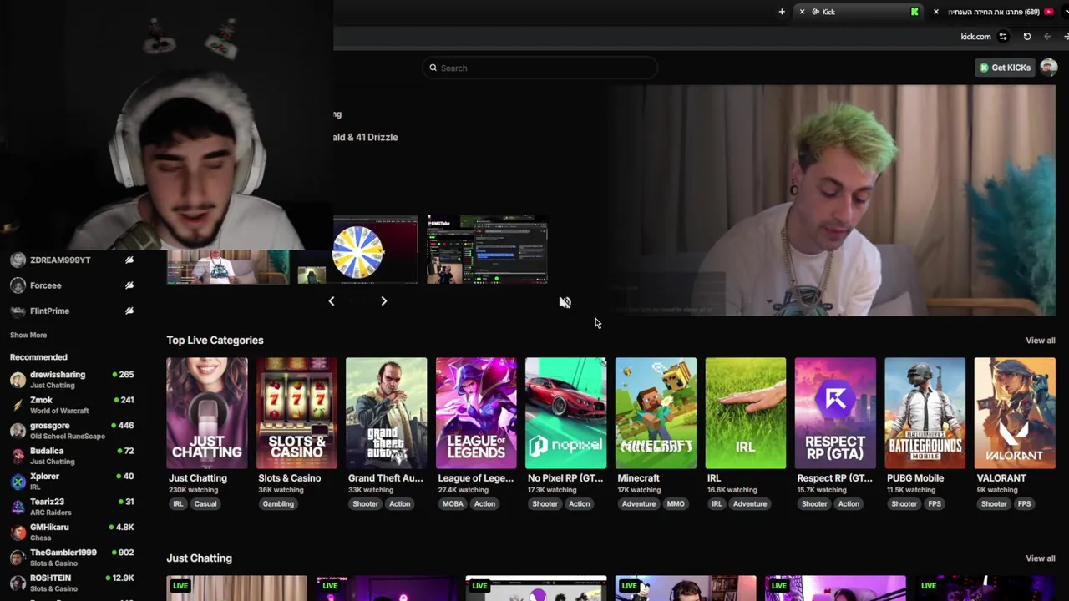The width and height of the screenshot is (1069, 601).
Task: Click the Get KICKs button
Action: click(1006, 68)
